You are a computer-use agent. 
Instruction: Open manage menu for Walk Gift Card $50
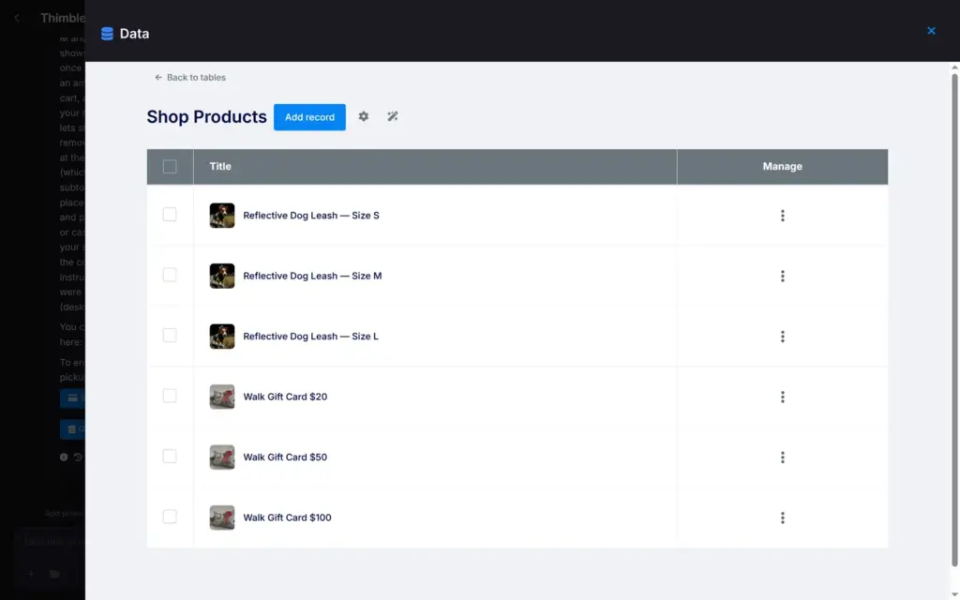click(783, 457)
